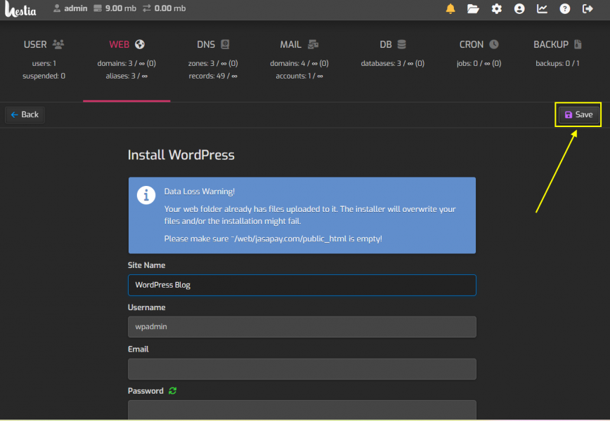Click the 'Data Loss Warning!' text
Viewport: 610px width, 421px height.
pos(200,192)
